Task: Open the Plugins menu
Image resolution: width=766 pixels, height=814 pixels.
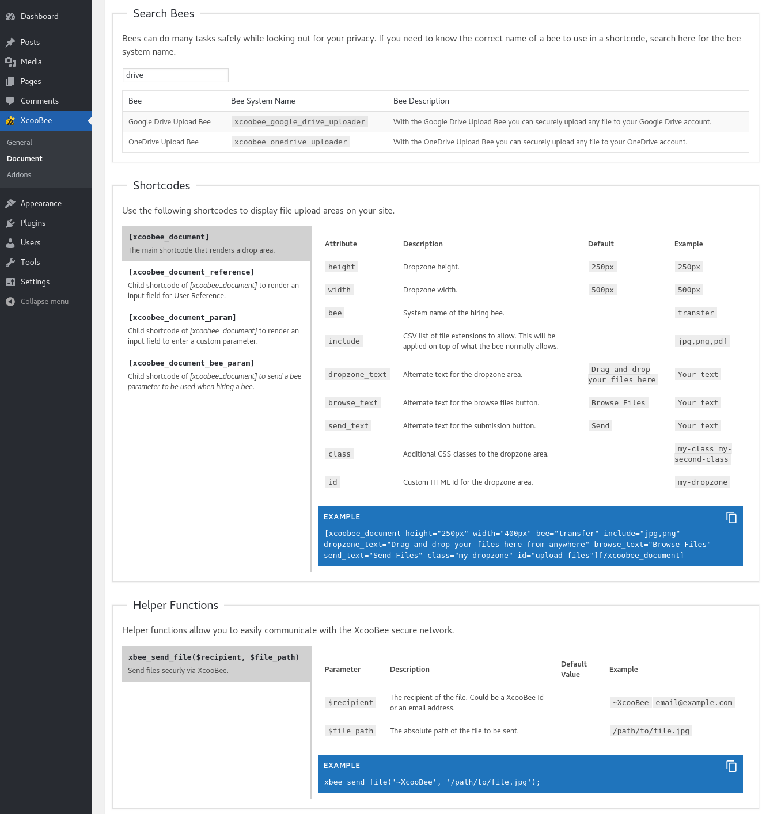Action: pyautogui.click(x=46, y=223)
